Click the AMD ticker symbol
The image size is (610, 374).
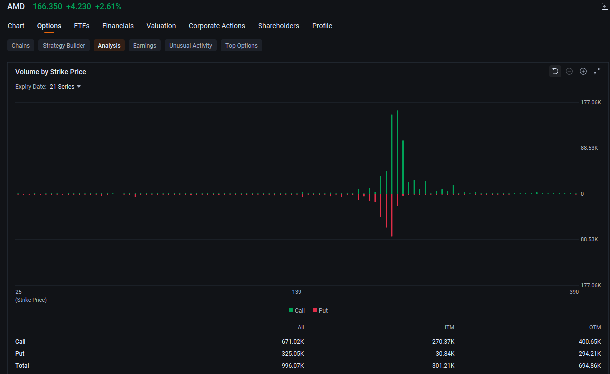pos(16,7)
